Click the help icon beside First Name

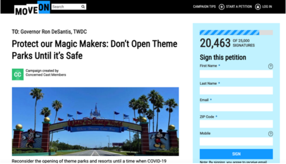(x=270, y=66)
